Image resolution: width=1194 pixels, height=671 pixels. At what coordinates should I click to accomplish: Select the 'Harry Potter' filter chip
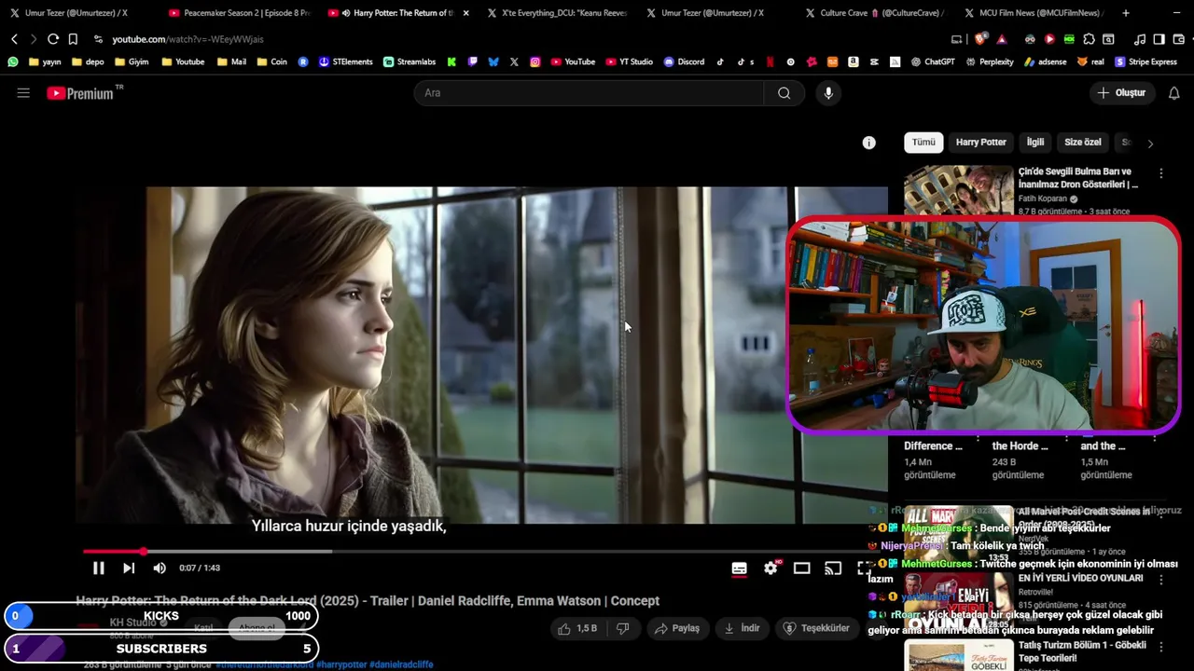coord(980,143)
